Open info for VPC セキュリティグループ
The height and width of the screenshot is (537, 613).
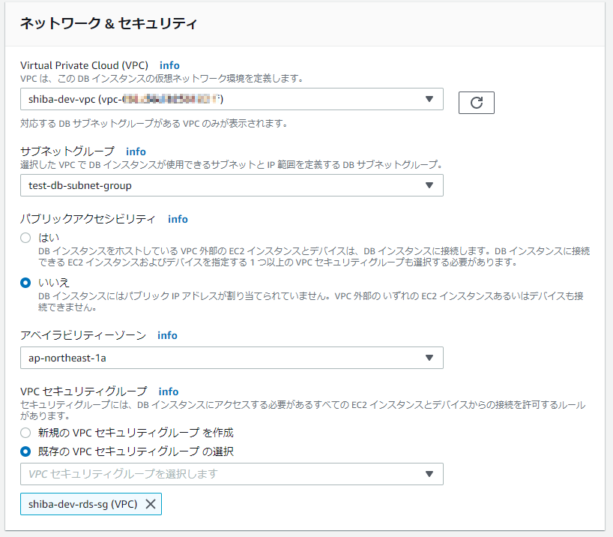[x=168, y=391]
